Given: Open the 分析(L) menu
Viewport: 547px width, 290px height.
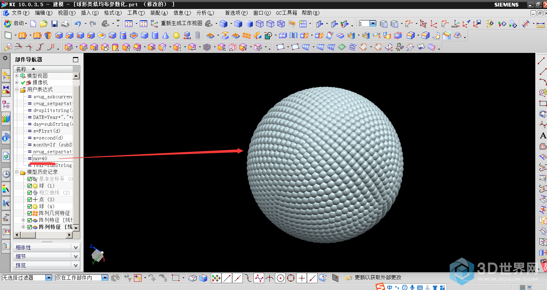Looking at the screenshot, I should pos(205,13).
